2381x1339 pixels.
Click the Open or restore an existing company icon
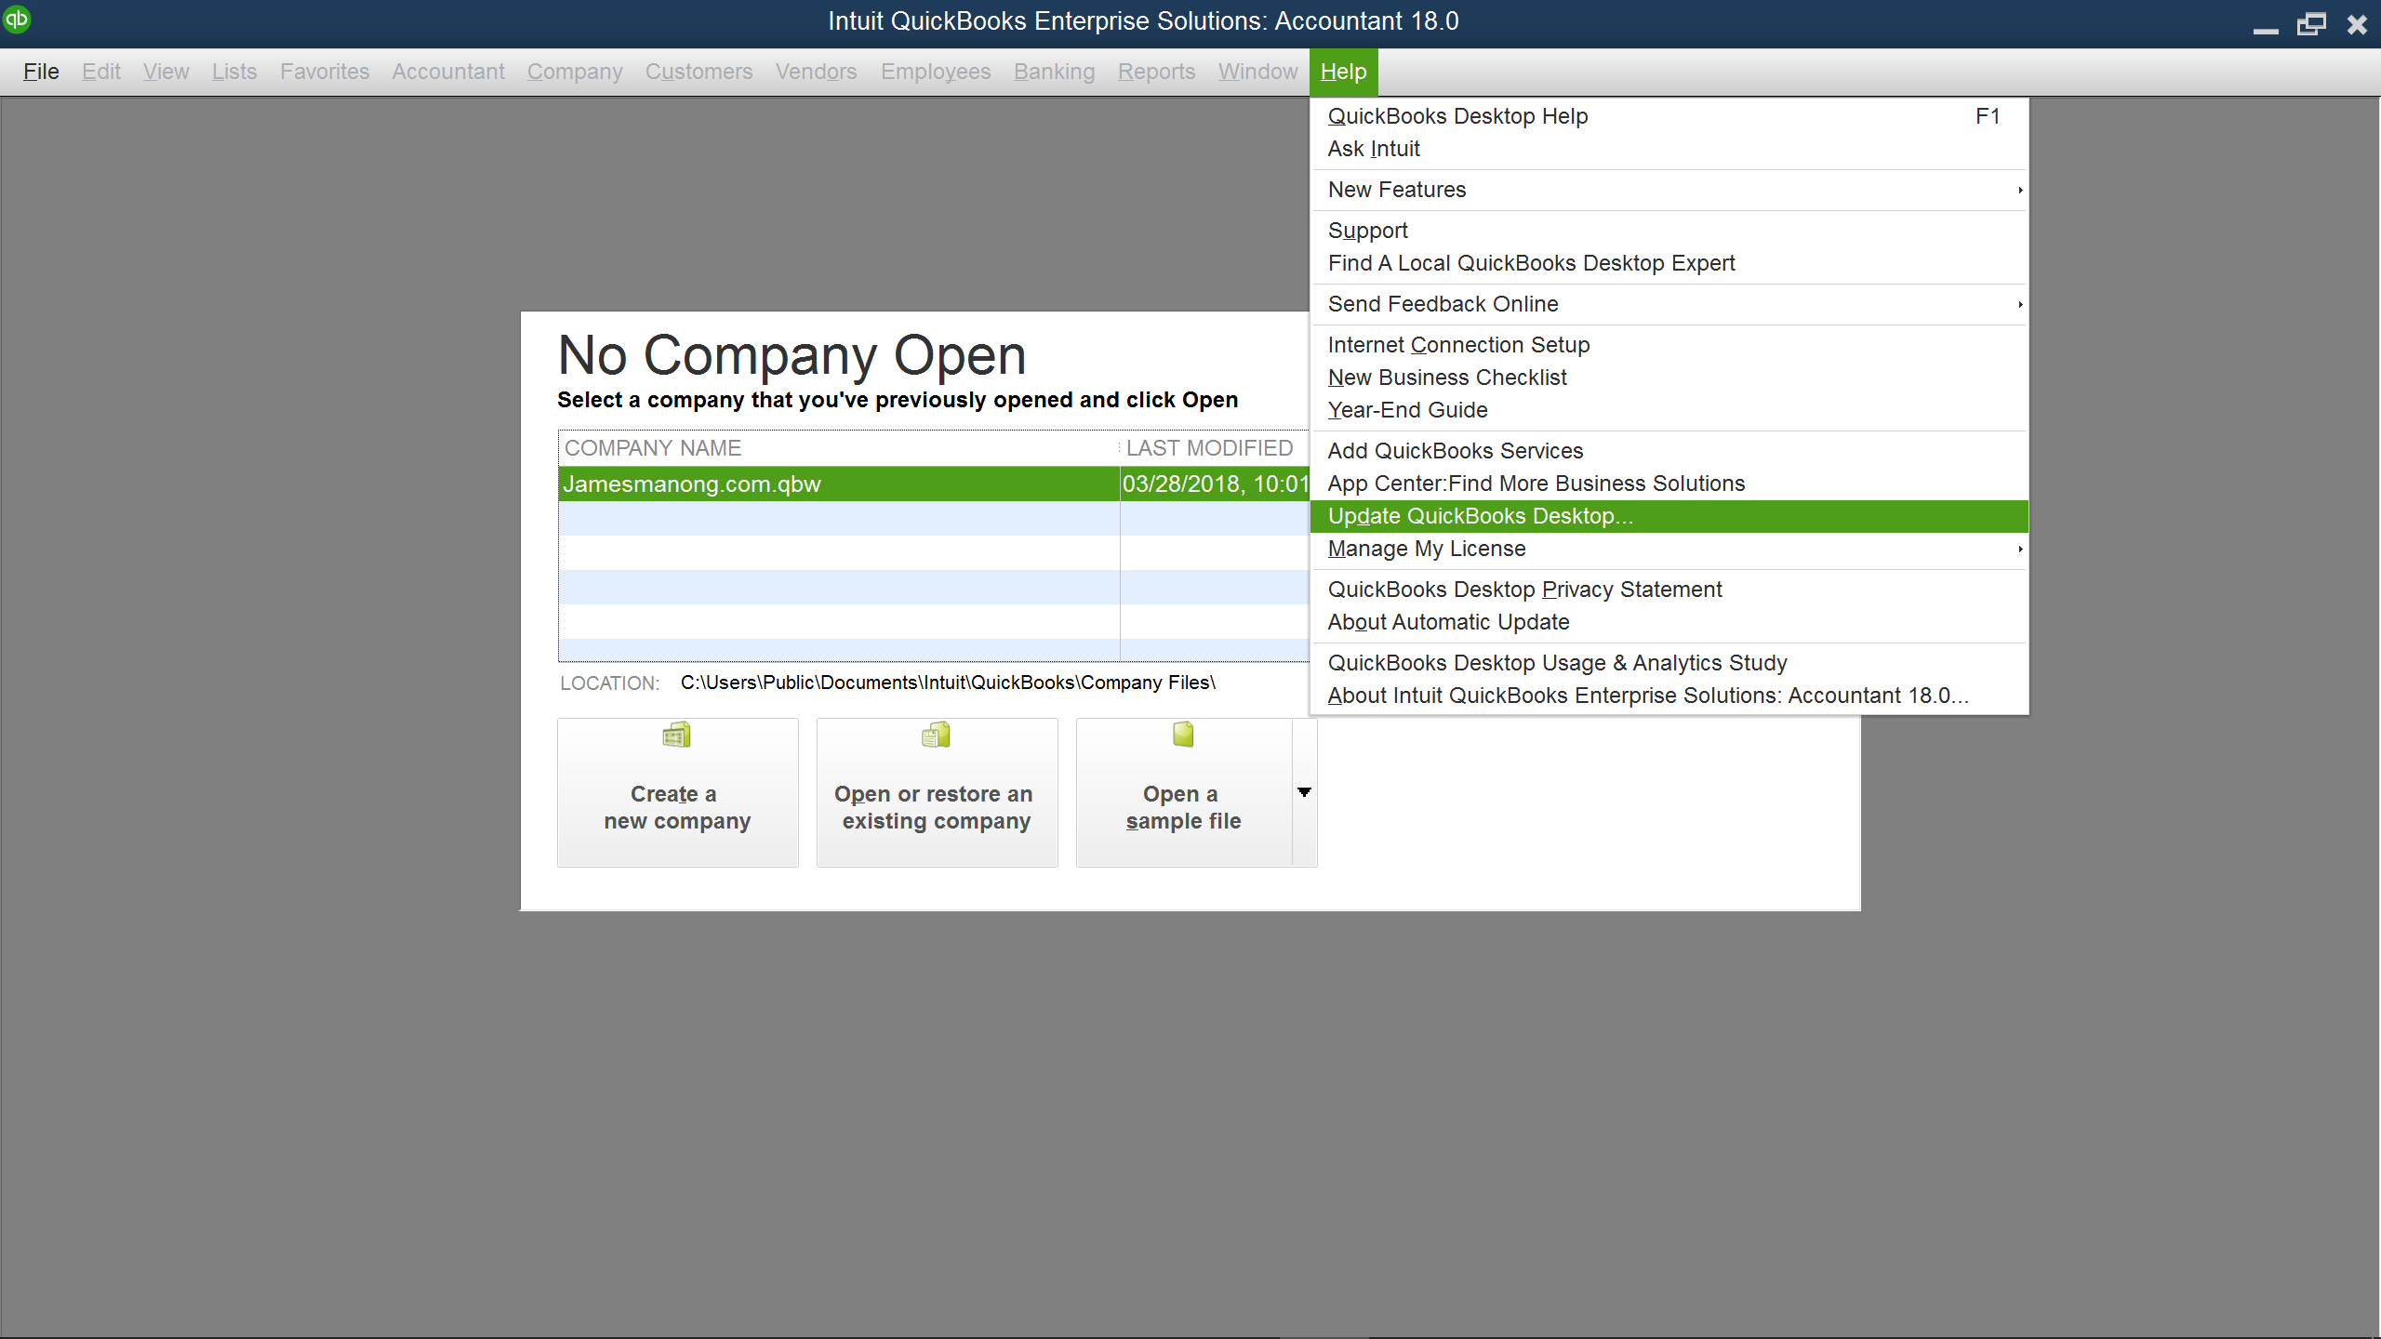[936, 735]
